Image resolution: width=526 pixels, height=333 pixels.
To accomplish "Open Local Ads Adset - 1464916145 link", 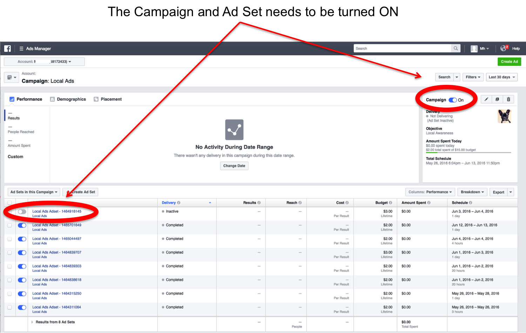I will (57, 212).
